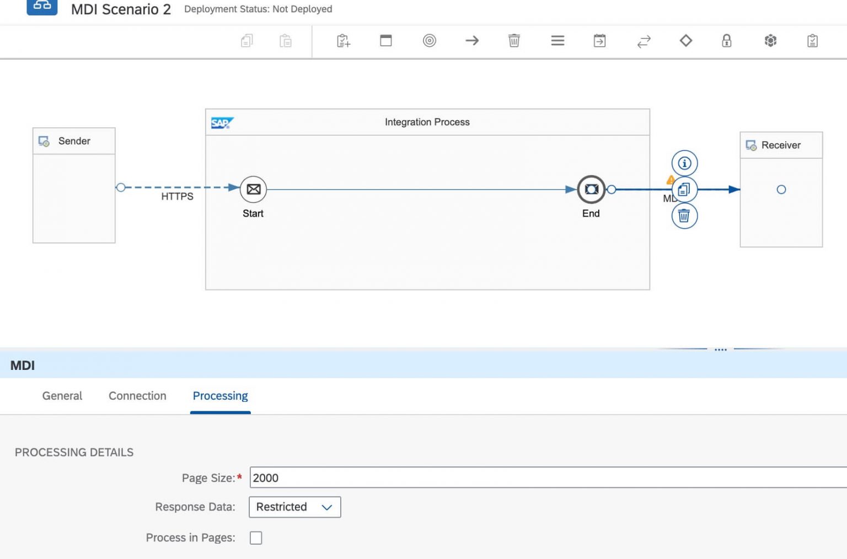Enable the Process in Pages checkbox

(x=255, y=537)
